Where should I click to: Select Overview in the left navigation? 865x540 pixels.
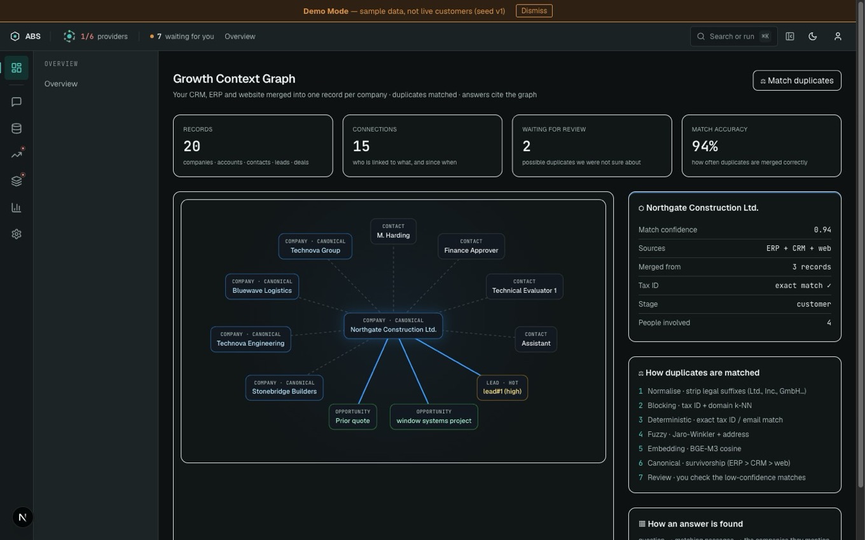61,84
